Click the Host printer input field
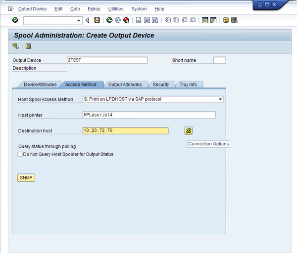This screenshot has width=297, height=253. click(148, 115)
